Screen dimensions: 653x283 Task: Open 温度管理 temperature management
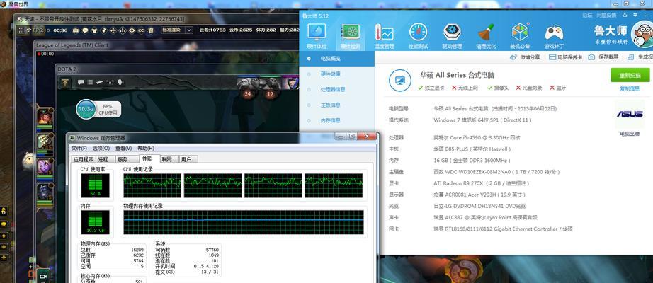pyautogui.click(x=384, y=36)
